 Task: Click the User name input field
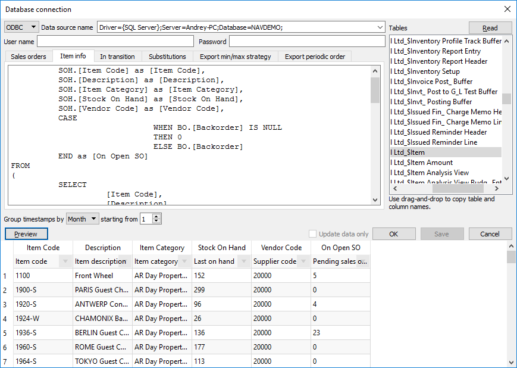115,42
